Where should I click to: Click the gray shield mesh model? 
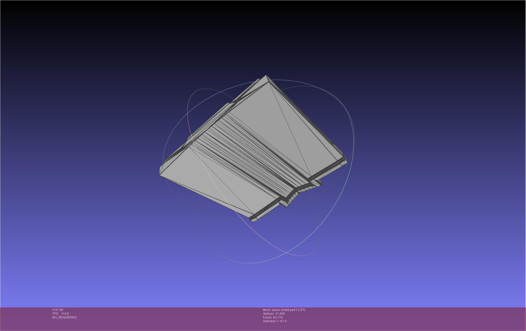[x=253, y=149]
